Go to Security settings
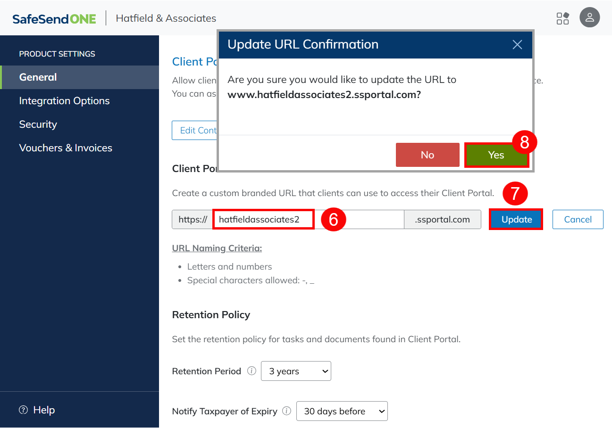This screenshot has width=612, height=428. [x=38, y=124]
